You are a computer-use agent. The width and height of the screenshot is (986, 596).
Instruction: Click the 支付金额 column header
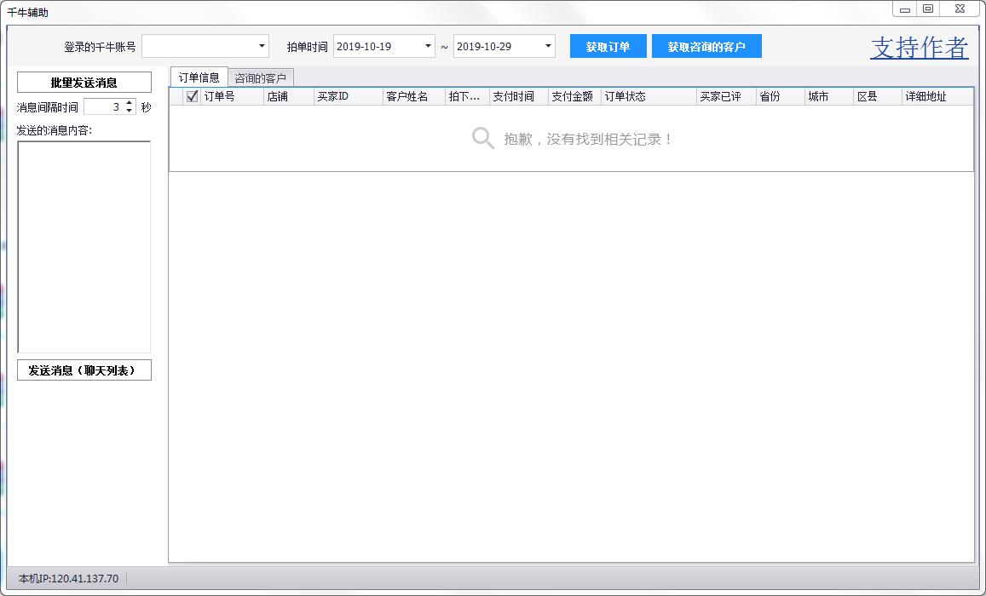tap(572, 96)
